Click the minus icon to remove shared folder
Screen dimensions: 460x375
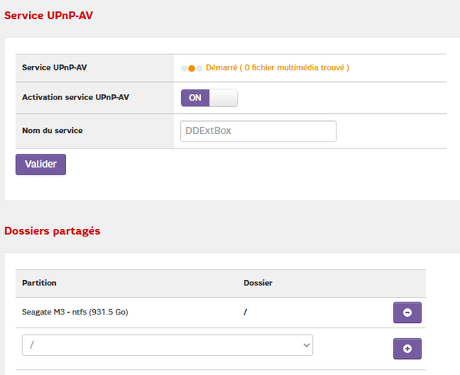(407, 312)
